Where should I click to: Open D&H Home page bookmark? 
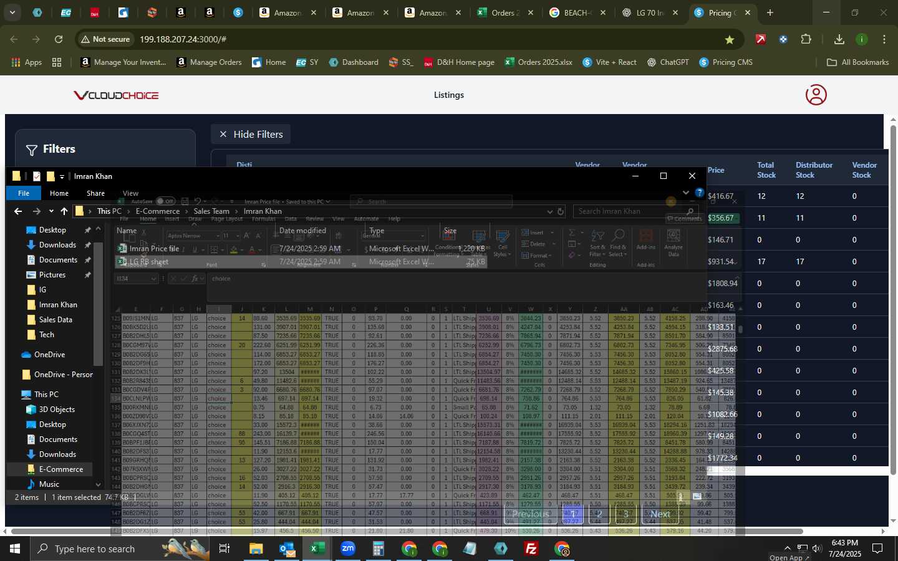tap(459, 62)
